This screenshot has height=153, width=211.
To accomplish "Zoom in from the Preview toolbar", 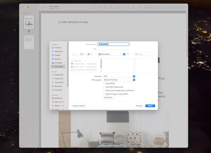I will click(105, 7).
